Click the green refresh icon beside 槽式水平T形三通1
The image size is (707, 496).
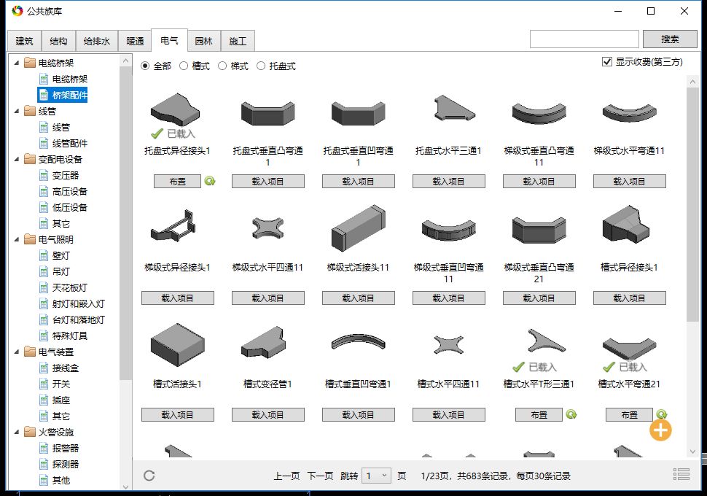click(x=571, y=414)
